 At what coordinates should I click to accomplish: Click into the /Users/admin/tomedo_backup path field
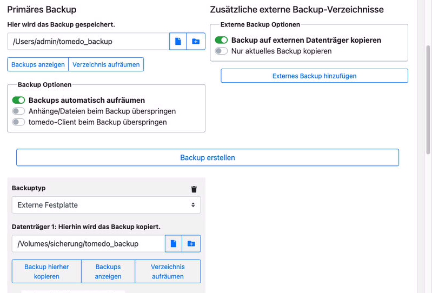88,42
